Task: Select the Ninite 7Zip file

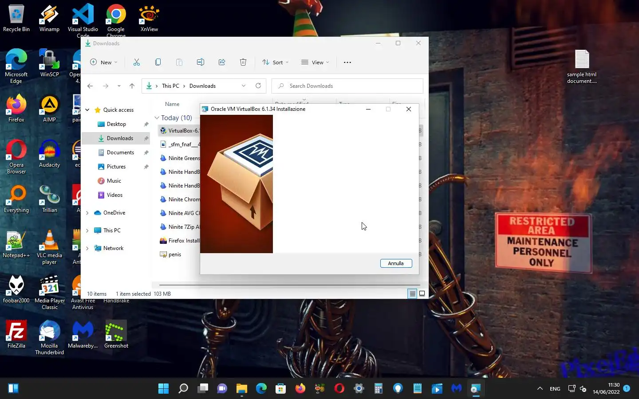Action: pyautogui.click(x=179, y=227)
